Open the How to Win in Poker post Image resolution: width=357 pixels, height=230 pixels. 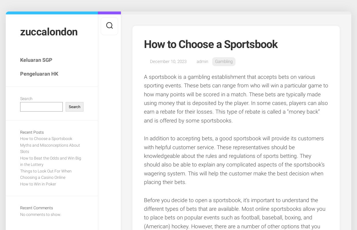[x=38, y=184]
